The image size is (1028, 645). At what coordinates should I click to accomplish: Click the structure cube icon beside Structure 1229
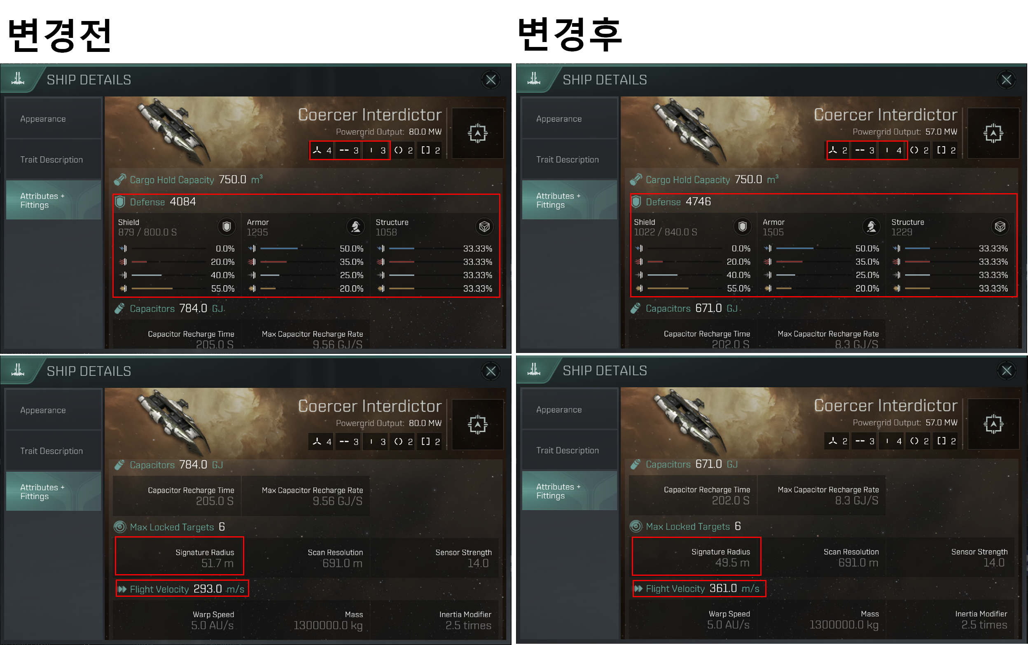pos(1000,227)
